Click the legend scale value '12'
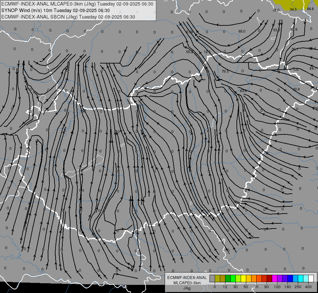The image size is (318, 293). point(225,287)
